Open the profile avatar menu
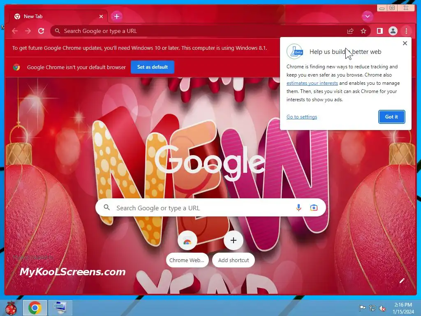Viewport: 421px width, 316px height. (393, 31)
